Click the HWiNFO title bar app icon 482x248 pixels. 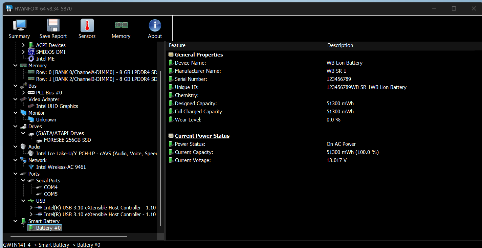click(x=9, y=8)
